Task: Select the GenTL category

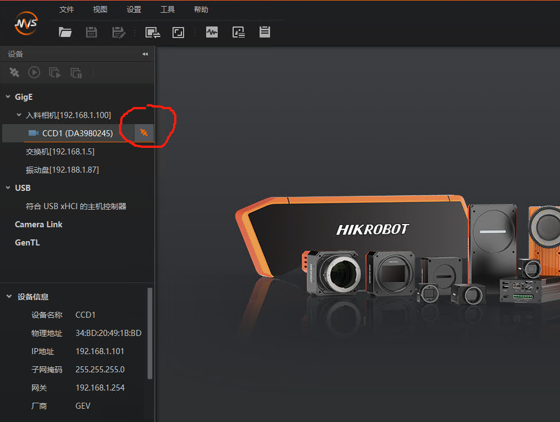Action: (x=28, y=243)
